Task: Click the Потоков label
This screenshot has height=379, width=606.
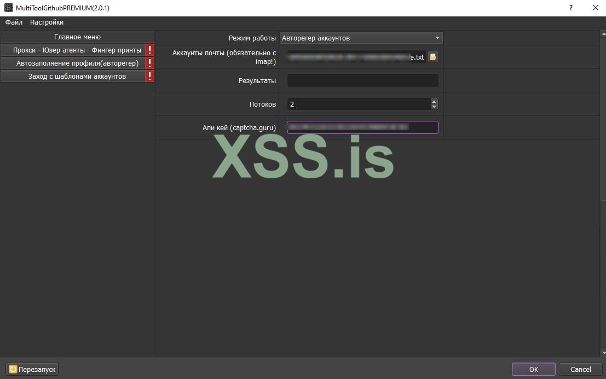Action: [262, 104]
